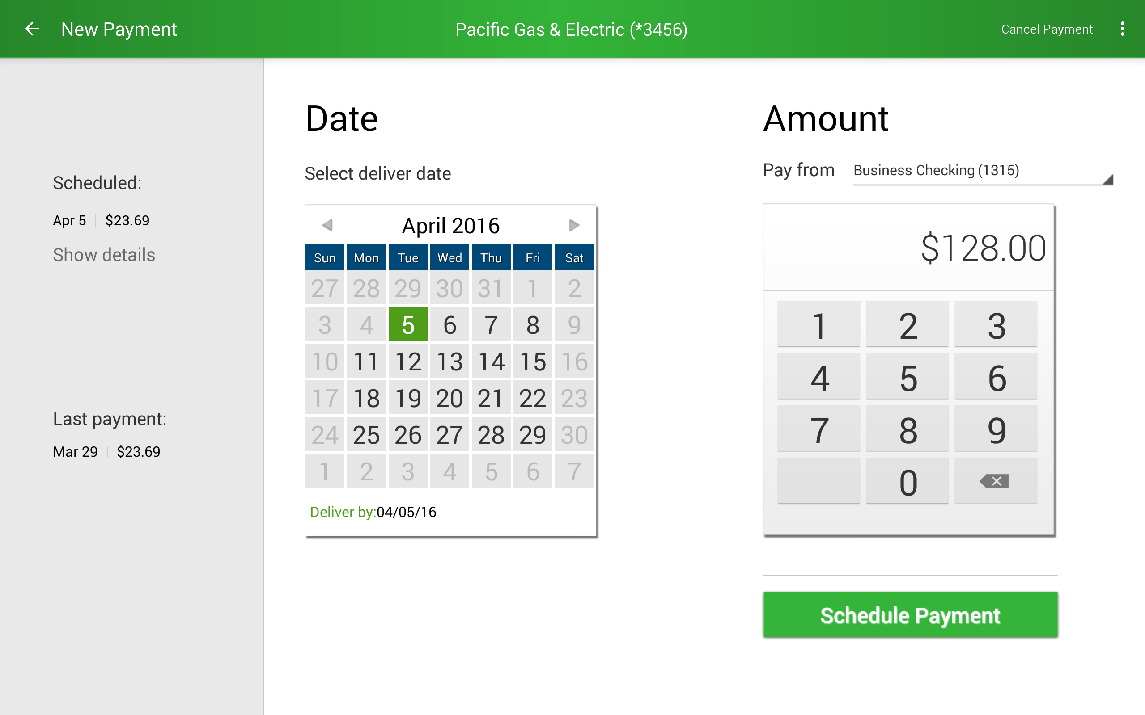Click Schedule Payment
The width and height of the screenshot is (1145, 715).
(909, 615)
